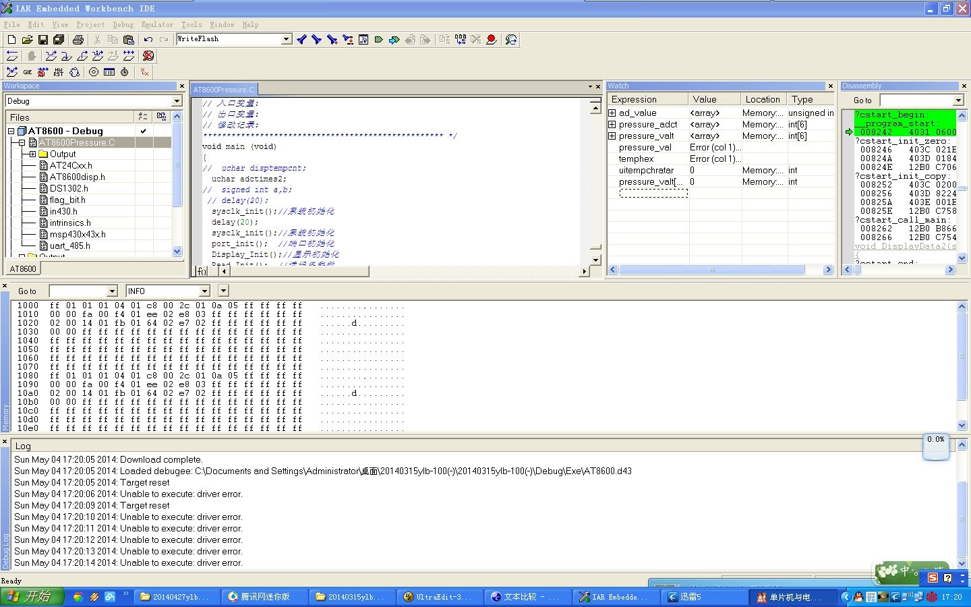Select the AT8600Pressure.C editor tab

coord(223,90)
